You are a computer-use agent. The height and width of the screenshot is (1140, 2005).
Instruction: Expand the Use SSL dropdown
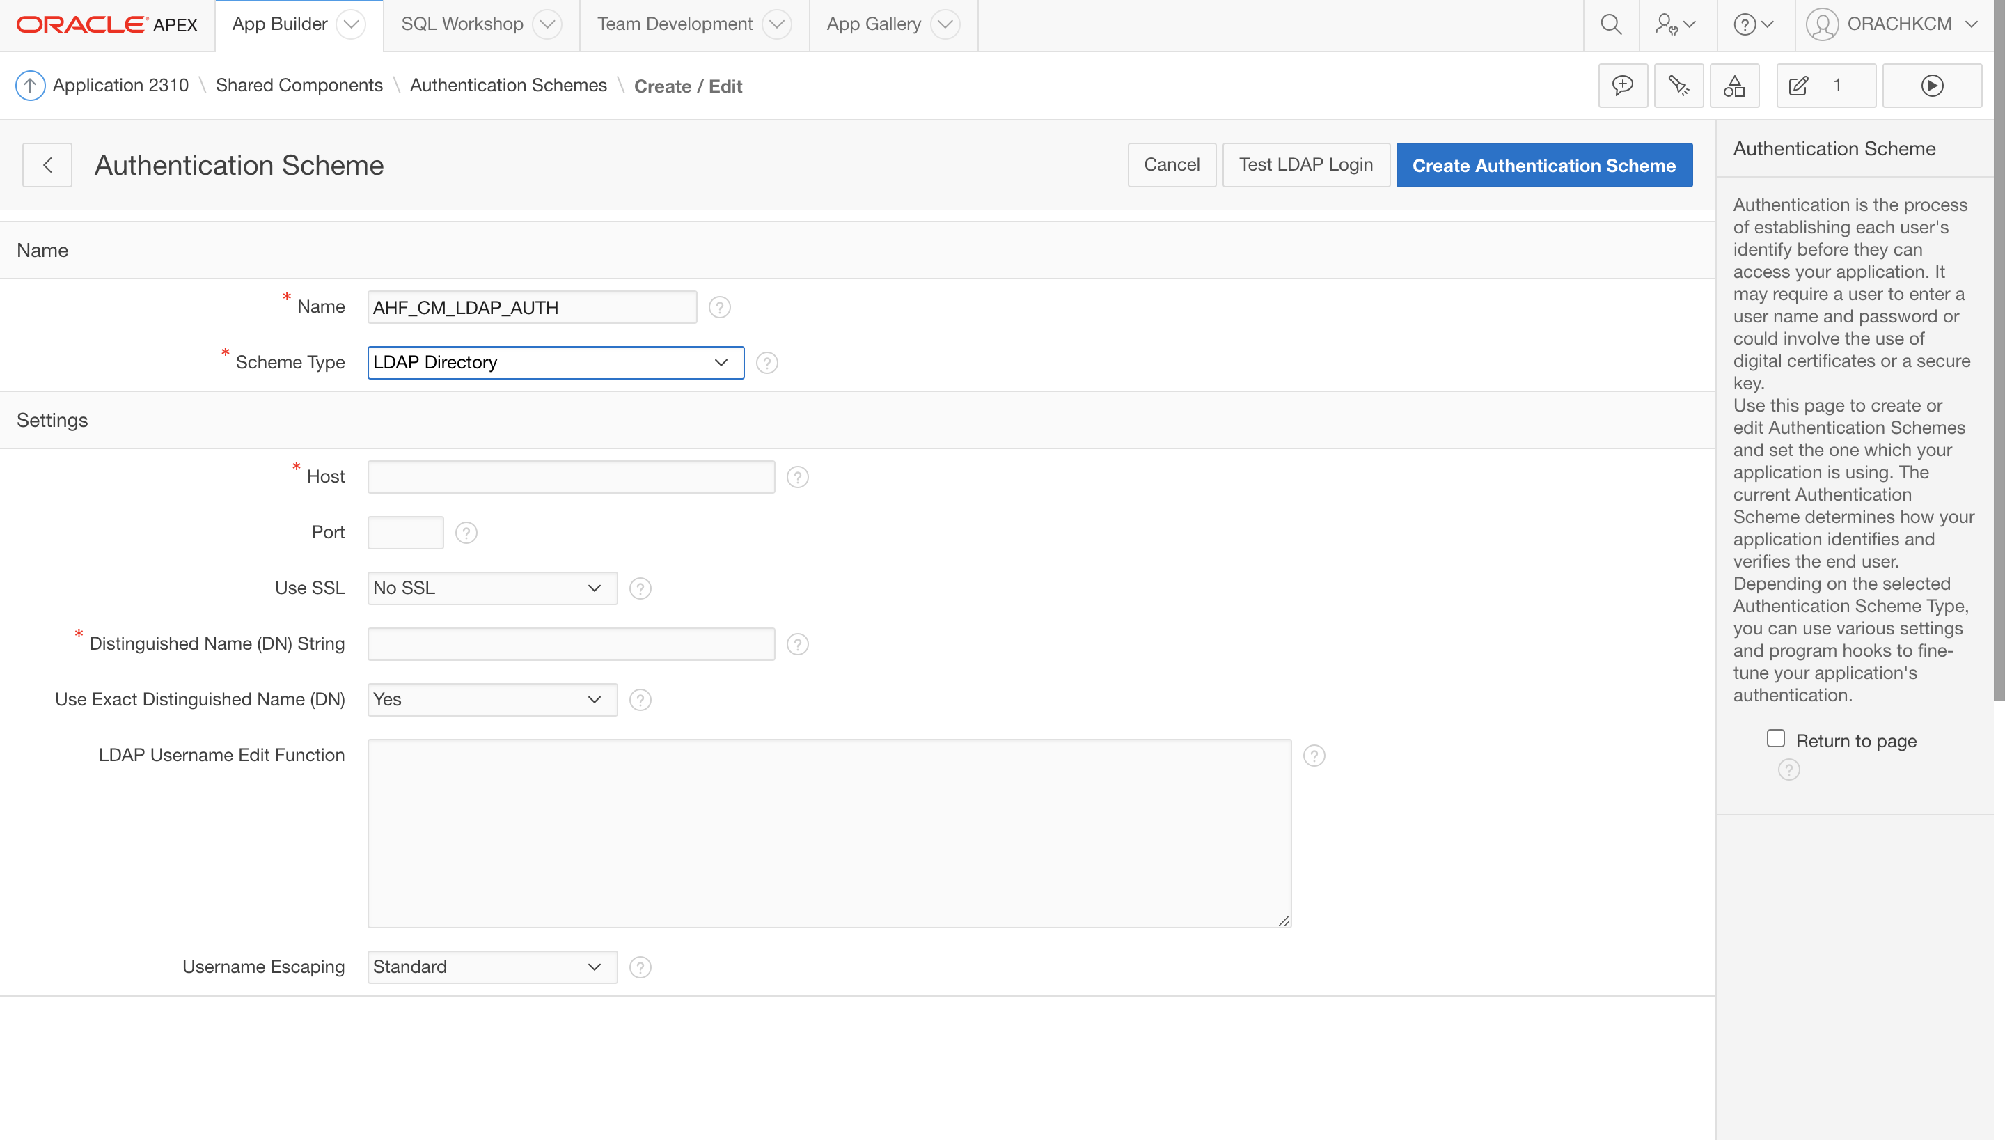492,588
